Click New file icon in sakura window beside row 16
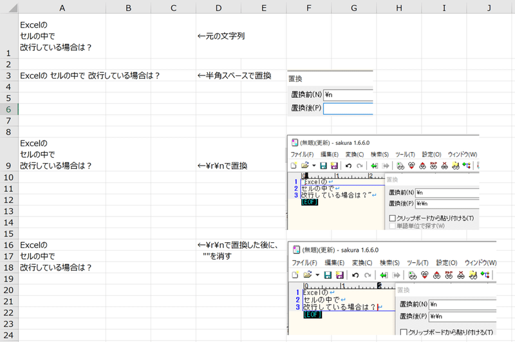The image size is (515, 342). tap(295, 274)
